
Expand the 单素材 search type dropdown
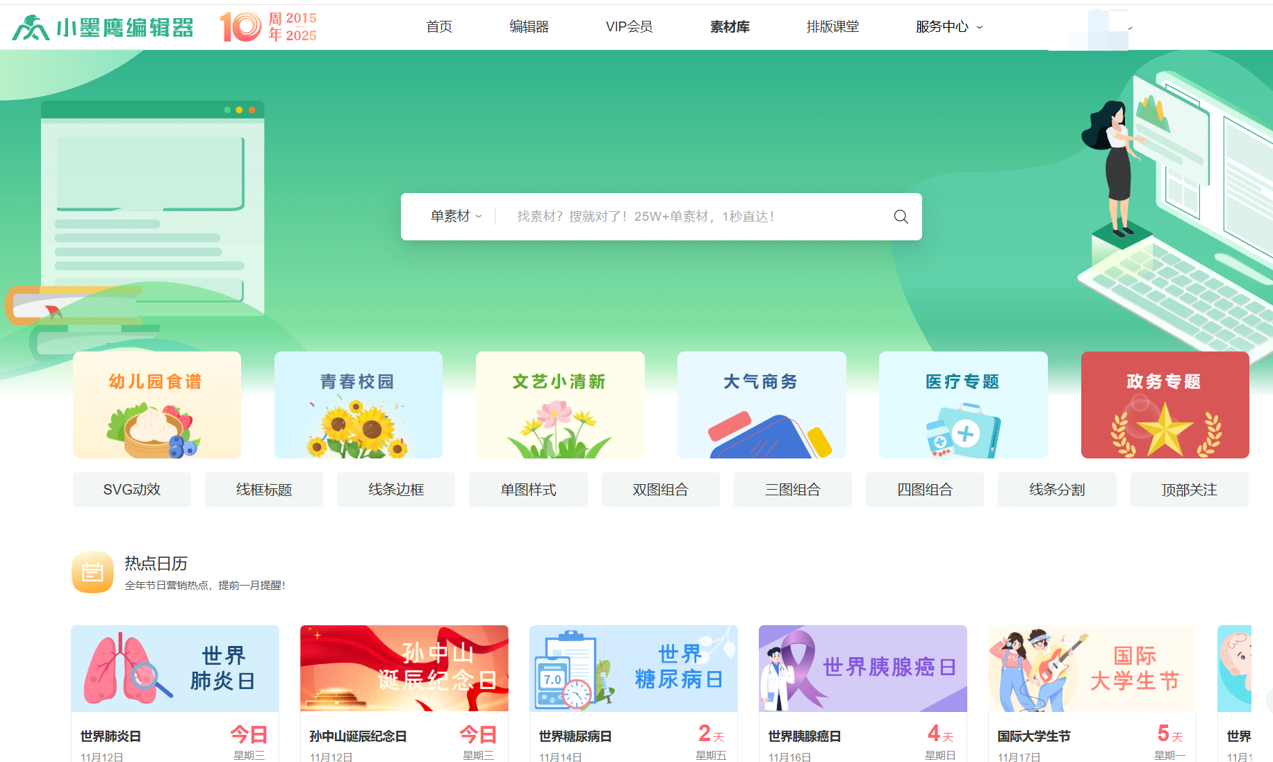pyautogui.click(x=455, y=217)
